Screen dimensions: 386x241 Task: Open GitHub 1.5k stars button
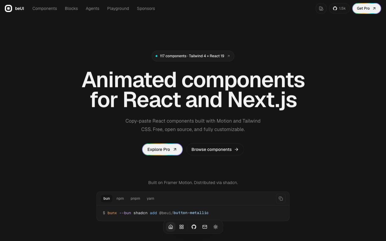339,8
